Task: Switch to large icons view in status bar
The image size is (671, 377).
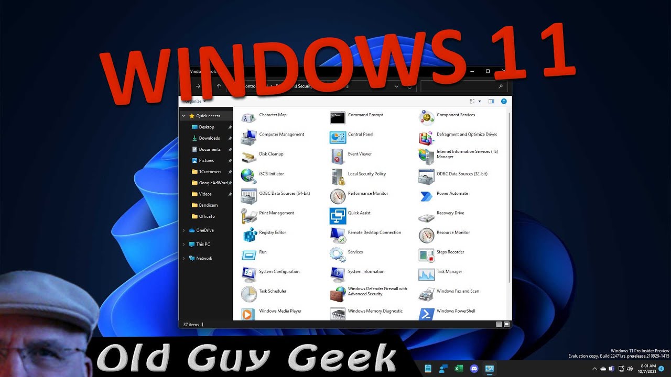Action: coord(506,325)
